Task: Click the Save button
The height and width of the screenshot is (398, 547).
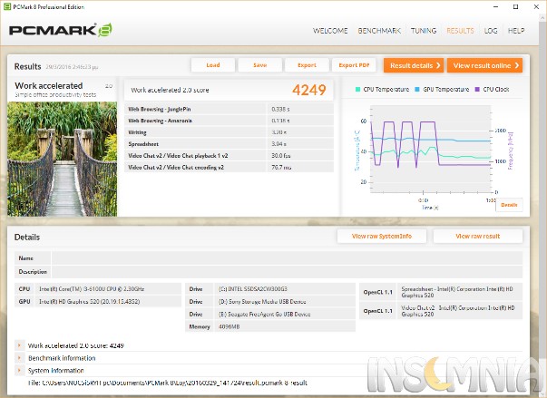Action: 260,65
